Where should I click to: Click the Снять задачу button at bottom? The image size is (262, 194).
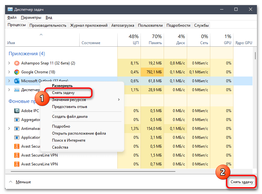pyautogui.click(x=242, y=182)
